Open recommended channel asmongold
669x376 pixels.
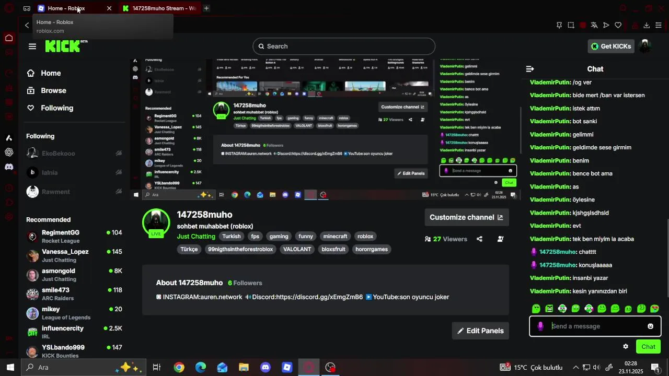point(75,275)
